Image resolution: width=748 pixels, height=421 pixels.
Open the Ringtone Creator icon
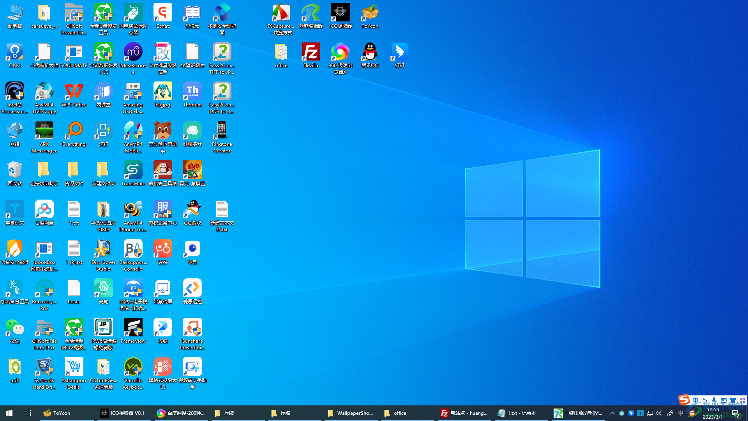tap(222, 137)
